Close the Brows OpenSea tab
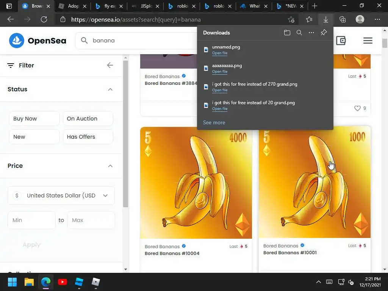388x291 pixels. (48, 6)
